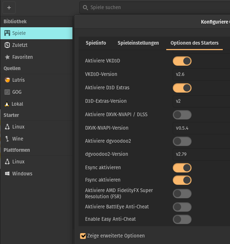This screenshot has width=230, height=244.
Task: Select the Spiele gamepad icon
Action: coord(7,33)
